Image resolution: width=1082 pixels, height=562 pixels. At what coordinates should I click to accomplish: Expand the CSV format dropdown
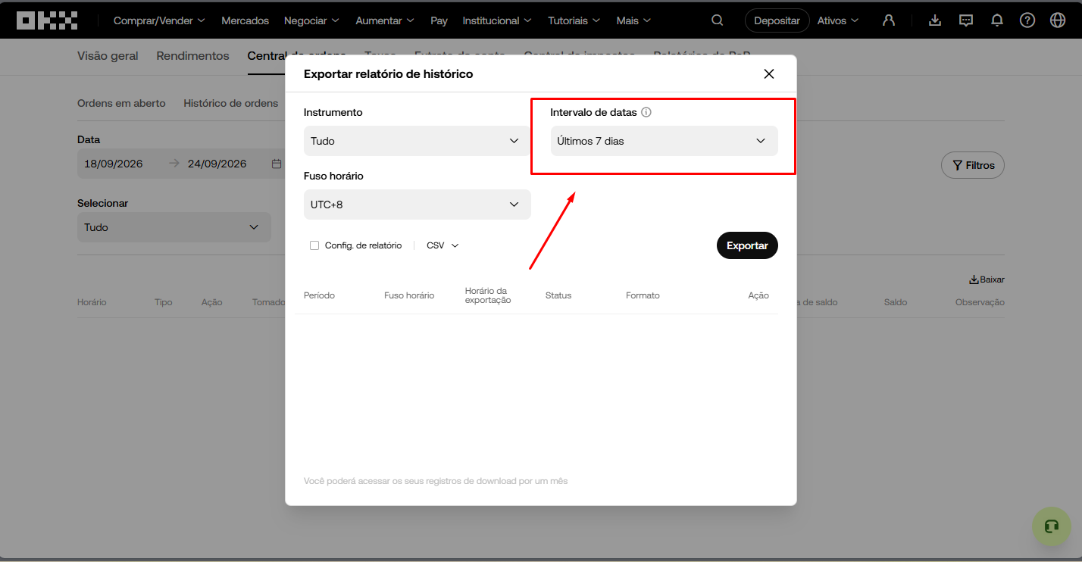coord(443,245)
